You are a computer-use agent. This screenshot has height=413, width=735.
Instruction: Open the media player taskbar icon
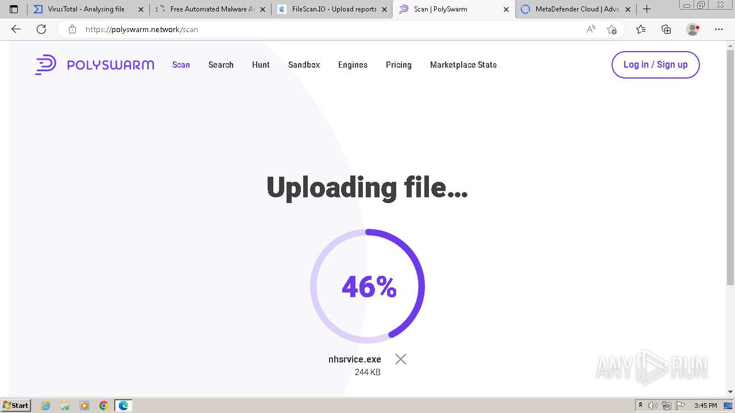[84, 406]
